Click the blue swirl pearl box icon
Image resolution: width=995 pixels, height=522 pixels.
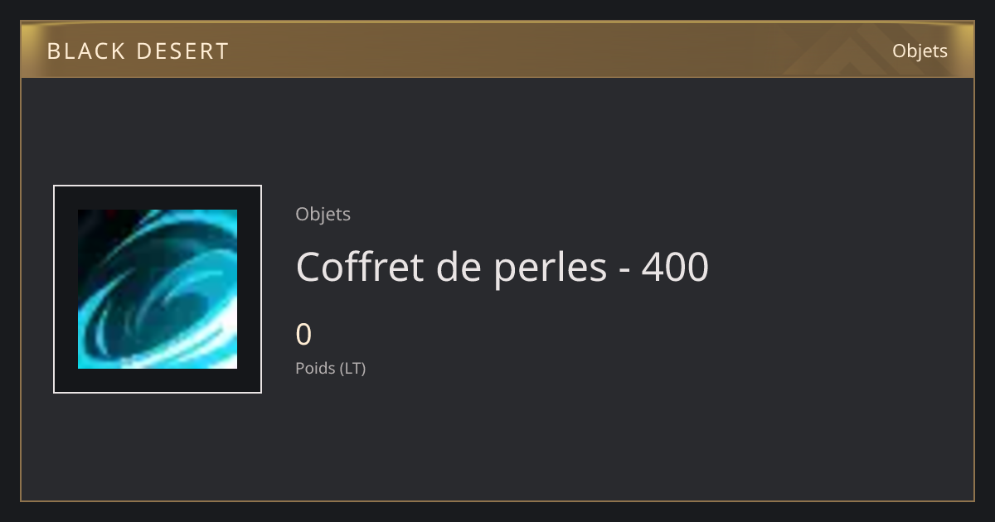point(158,289)
